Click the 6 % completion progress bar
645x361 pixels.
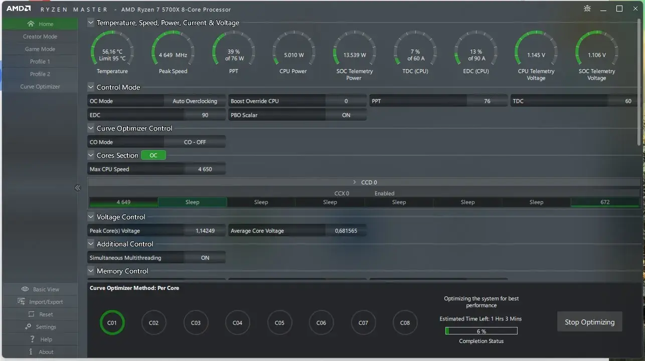point(481,331)
